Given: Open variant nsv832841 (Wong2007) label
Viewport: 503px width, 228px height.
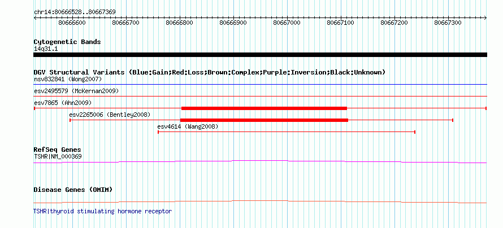Looking at the screenshot, I should pyautogui.click(x=68, y=79).
